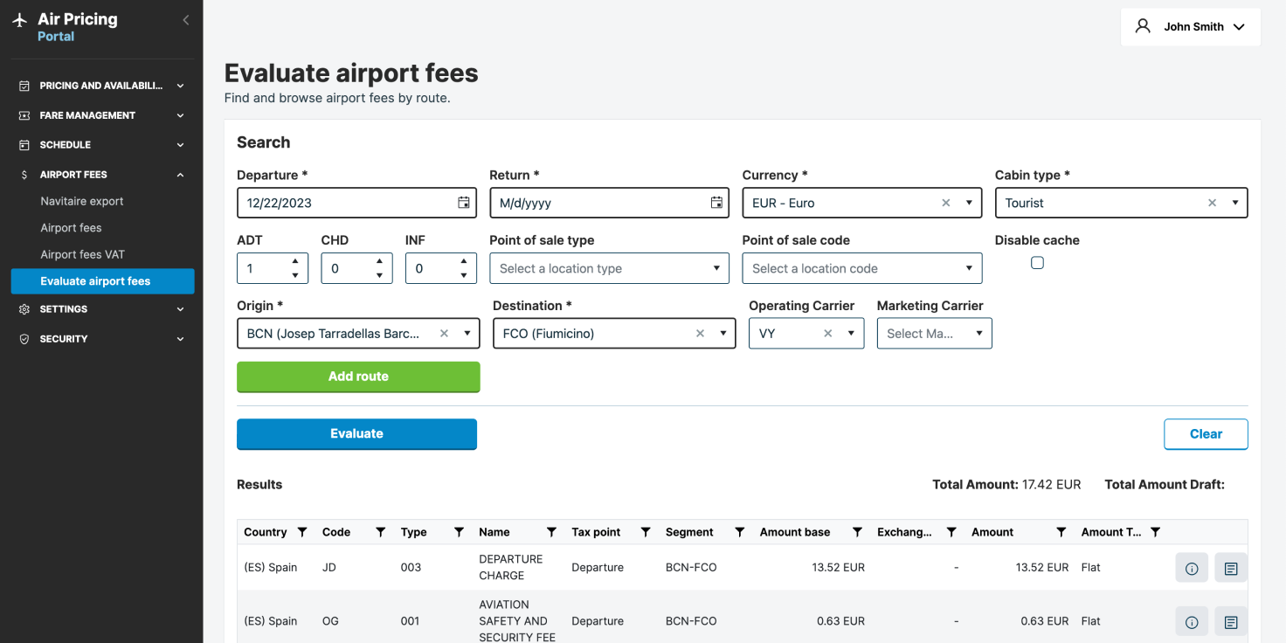
Task: Open the John Smith user menu
Action: click(x=1191, y=27)
